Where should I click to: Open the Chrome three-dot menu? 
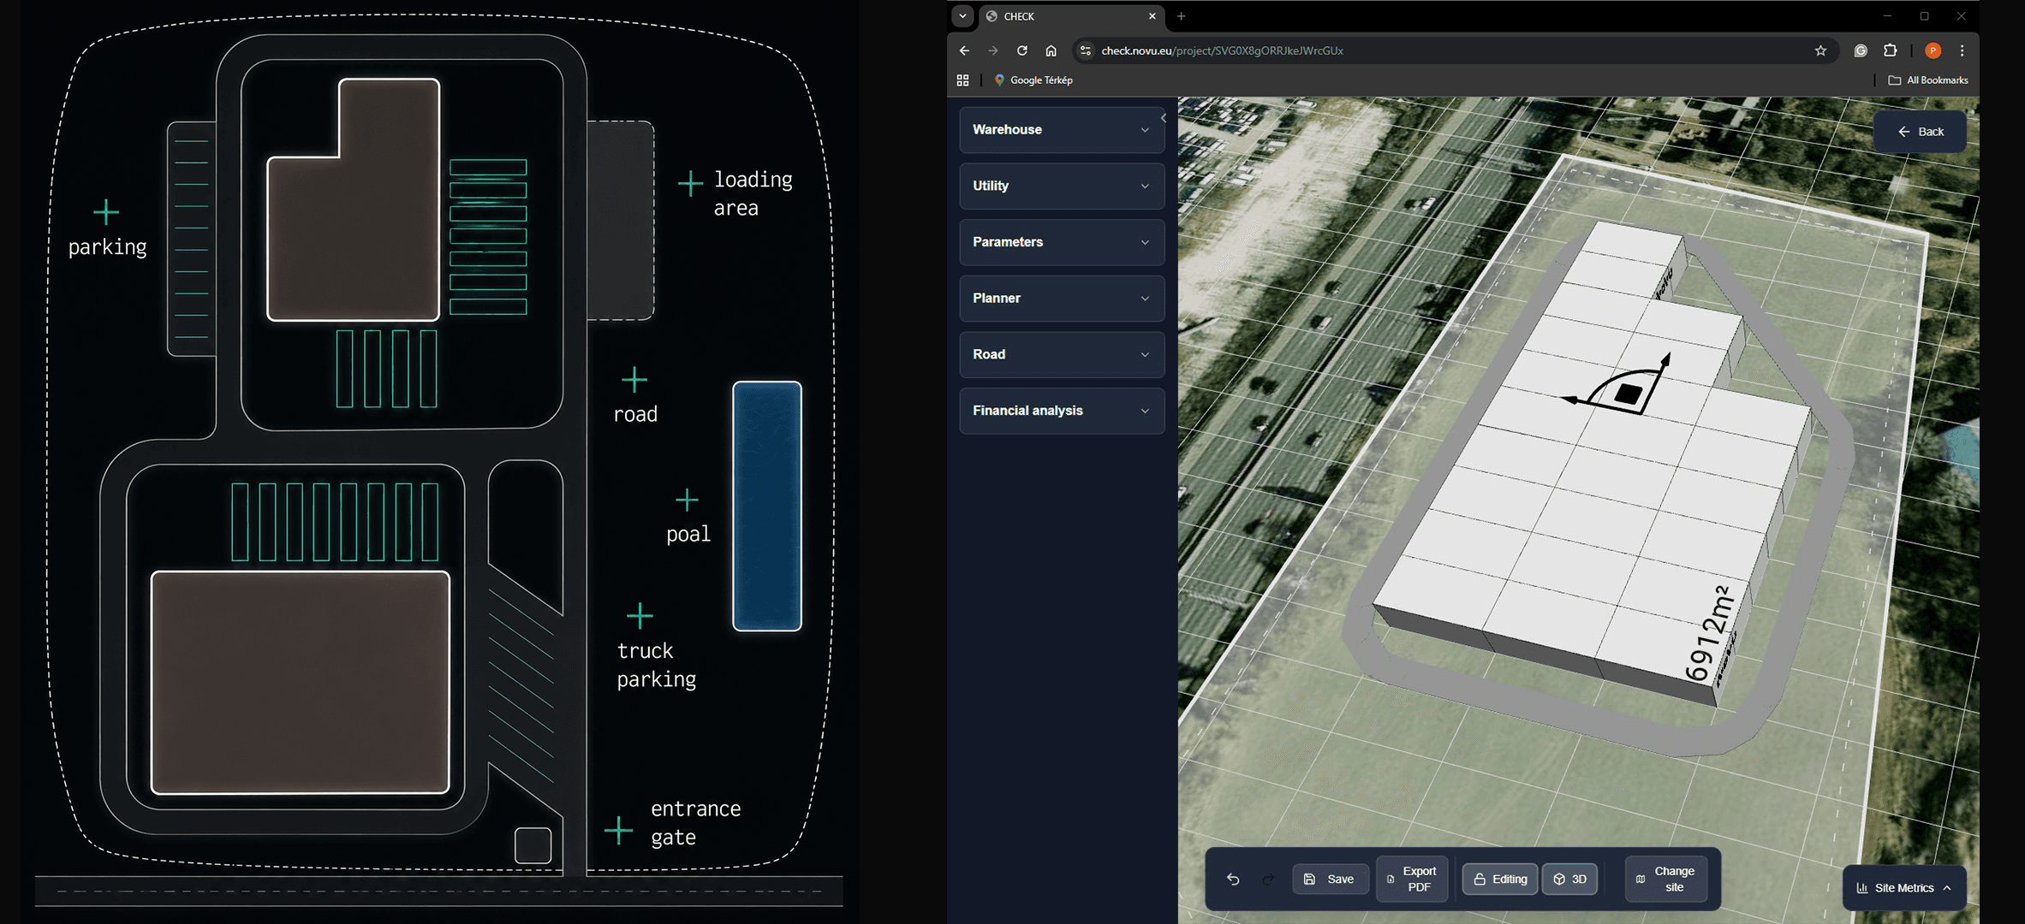pyautogui.click(x=1962, y=50)
